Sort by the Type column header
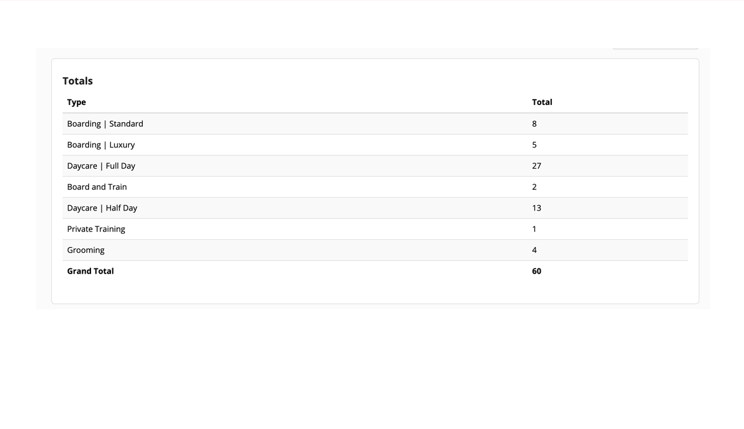 [x=76, y=102]
